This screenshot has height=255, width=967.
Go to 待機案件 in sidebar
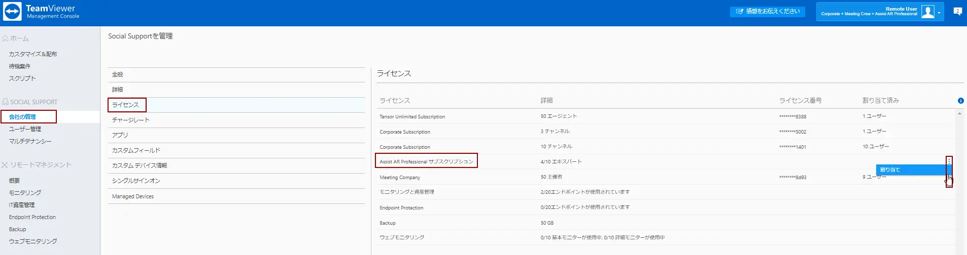(20, 66)
